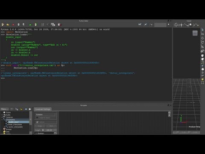The image size is (205, 154).
Task: Click the Relation name field in Constraint Settings
Action: [x=45, y=115]
